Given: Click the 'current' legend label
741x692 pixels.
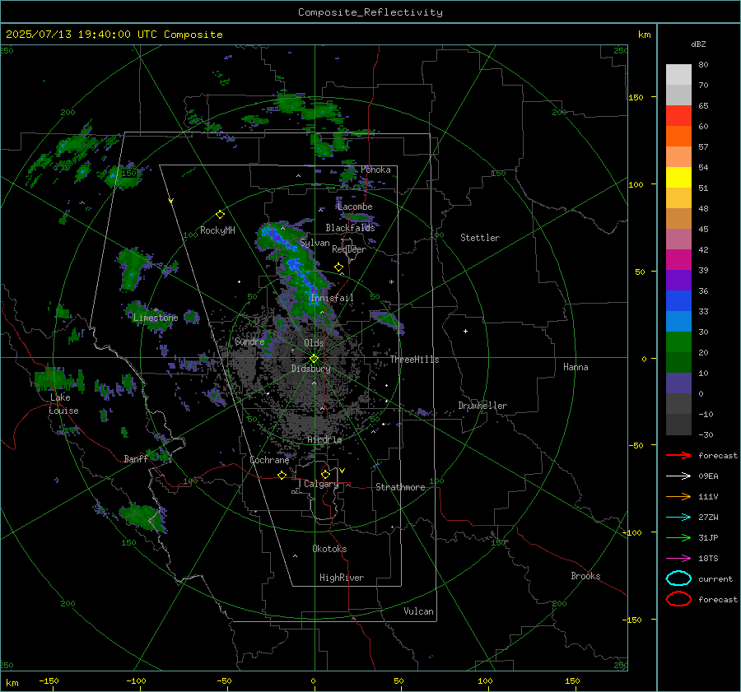Looking at the screenshot, I should pos(715,578).
